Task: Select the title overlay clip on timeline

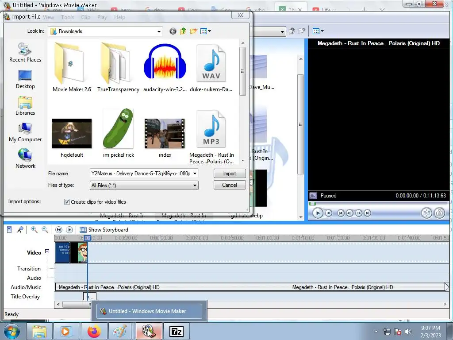Action: (x=89, y=296)
